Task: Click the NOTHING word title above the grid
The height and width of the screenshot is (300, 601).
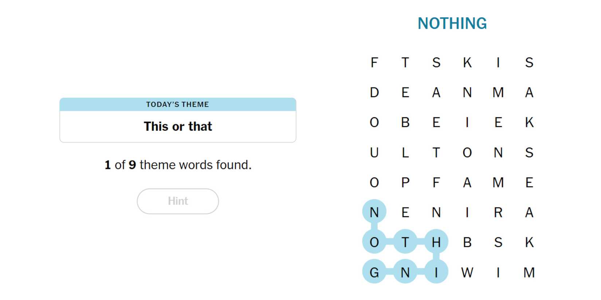Action: pos(452,24)
